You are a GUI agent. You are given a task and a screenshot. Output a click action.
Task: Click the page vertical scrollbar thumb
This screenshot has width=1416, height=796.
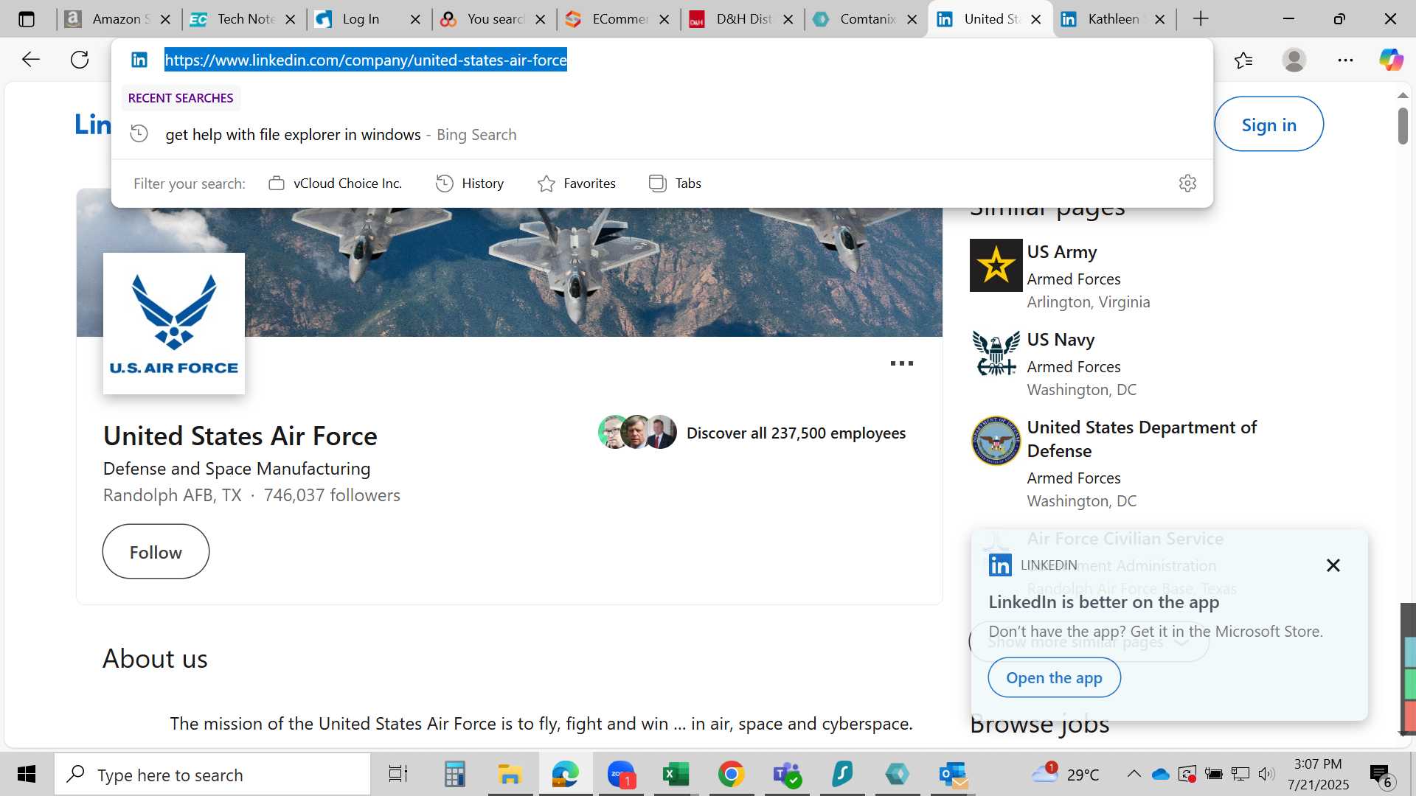coord(1403,126)
